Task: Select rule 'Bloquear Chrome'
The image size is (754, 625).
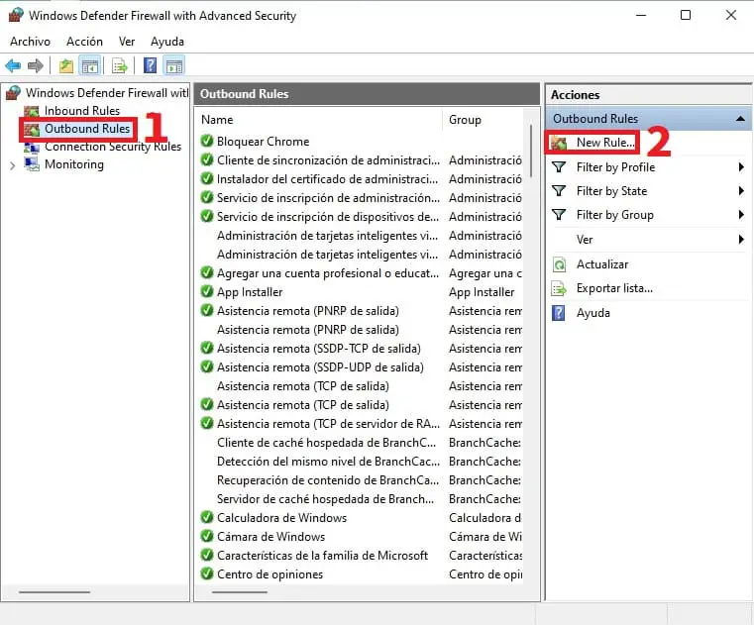Action: [263, 142]
